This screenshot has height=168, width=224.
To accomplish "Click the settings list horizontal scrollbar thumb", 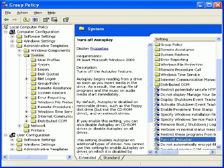I will 169,152.
